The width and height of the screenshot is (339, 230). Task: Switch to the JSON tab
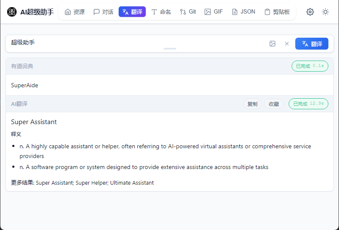click(x=244, y=12)
